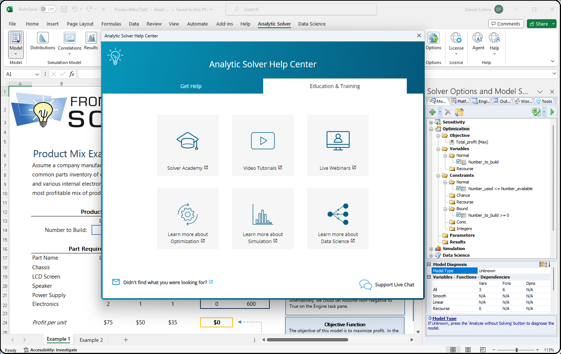Viewport: 561px width, 354px height.
Task: Open the Video Tutorials tile
Action: [x=263, y=145]
